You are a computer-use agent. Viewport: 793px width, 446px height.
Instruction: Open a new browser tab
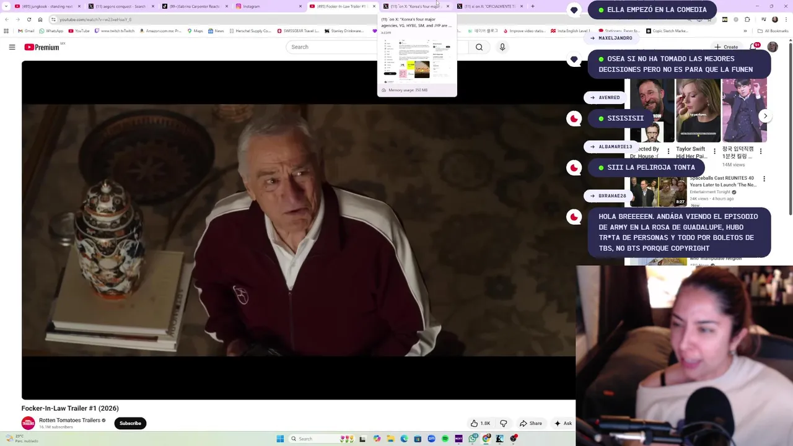pos(533,6)
